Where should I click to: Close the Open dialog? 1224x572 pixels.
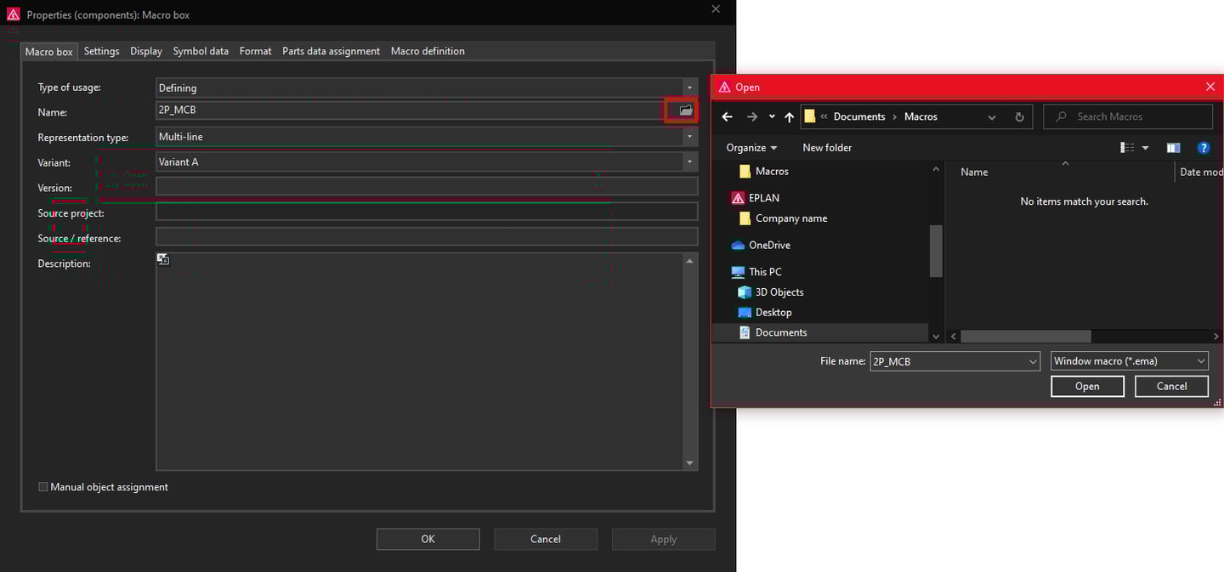[x=1210, y=87]
